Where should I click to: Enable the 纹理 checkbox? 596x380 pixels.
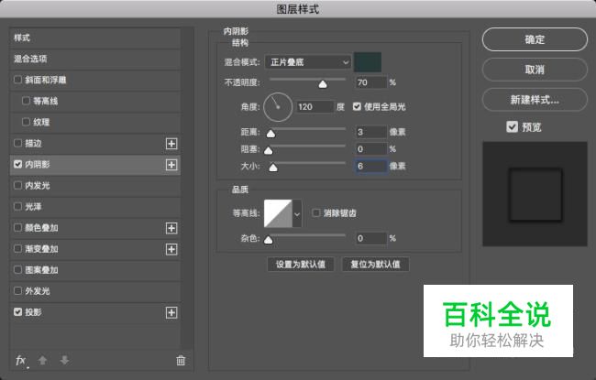[26, 122]
